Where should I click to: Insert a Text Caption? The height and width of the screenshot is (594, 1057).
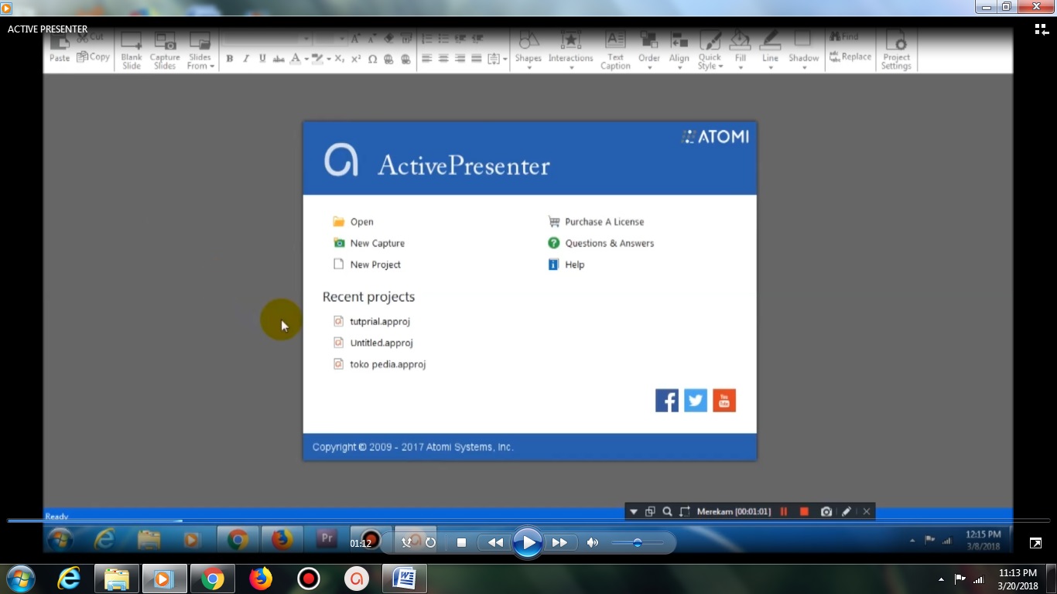tap(616, 51)
